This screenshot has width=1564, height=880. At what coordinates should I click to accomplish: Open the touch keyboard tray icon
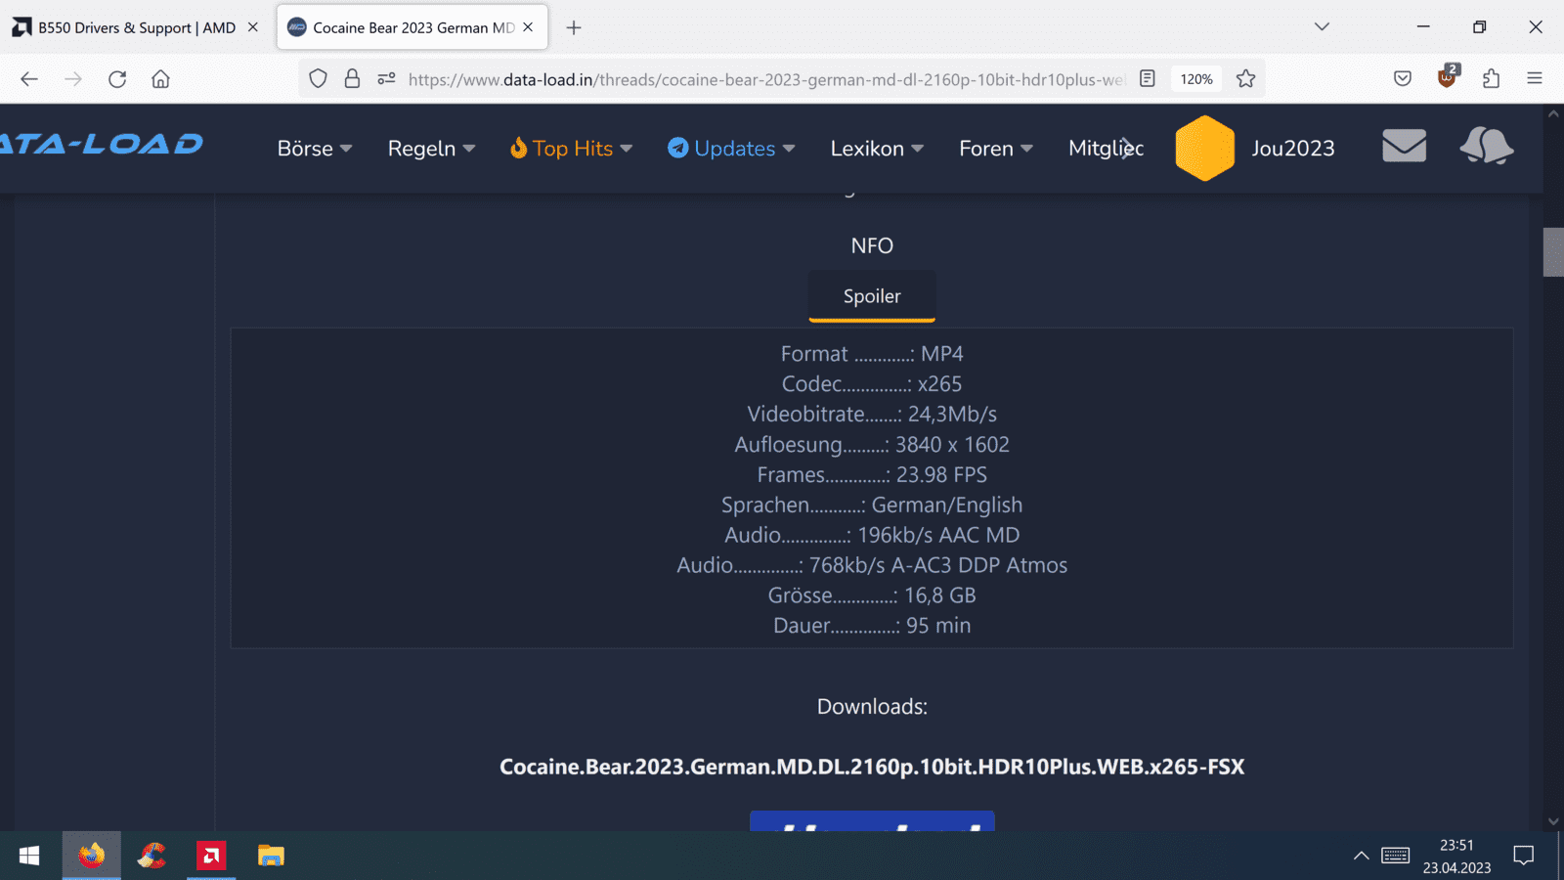(x=1395, y=856)
